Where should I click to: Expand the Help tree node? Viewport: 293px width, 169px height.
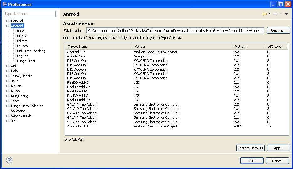click(8, 71)
